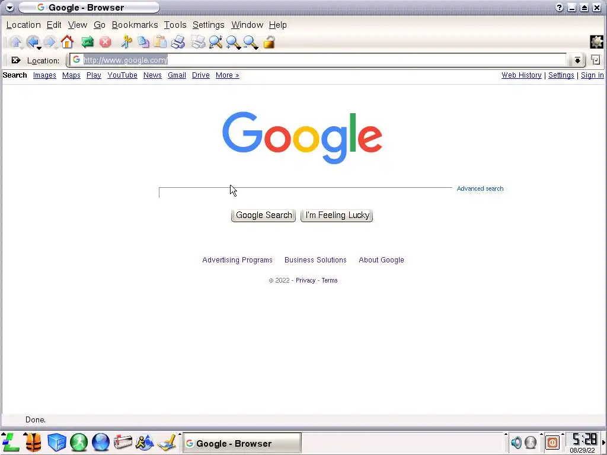Expand the More » link
This screenshot has height=455, width=607.
[x=227, y=75]
